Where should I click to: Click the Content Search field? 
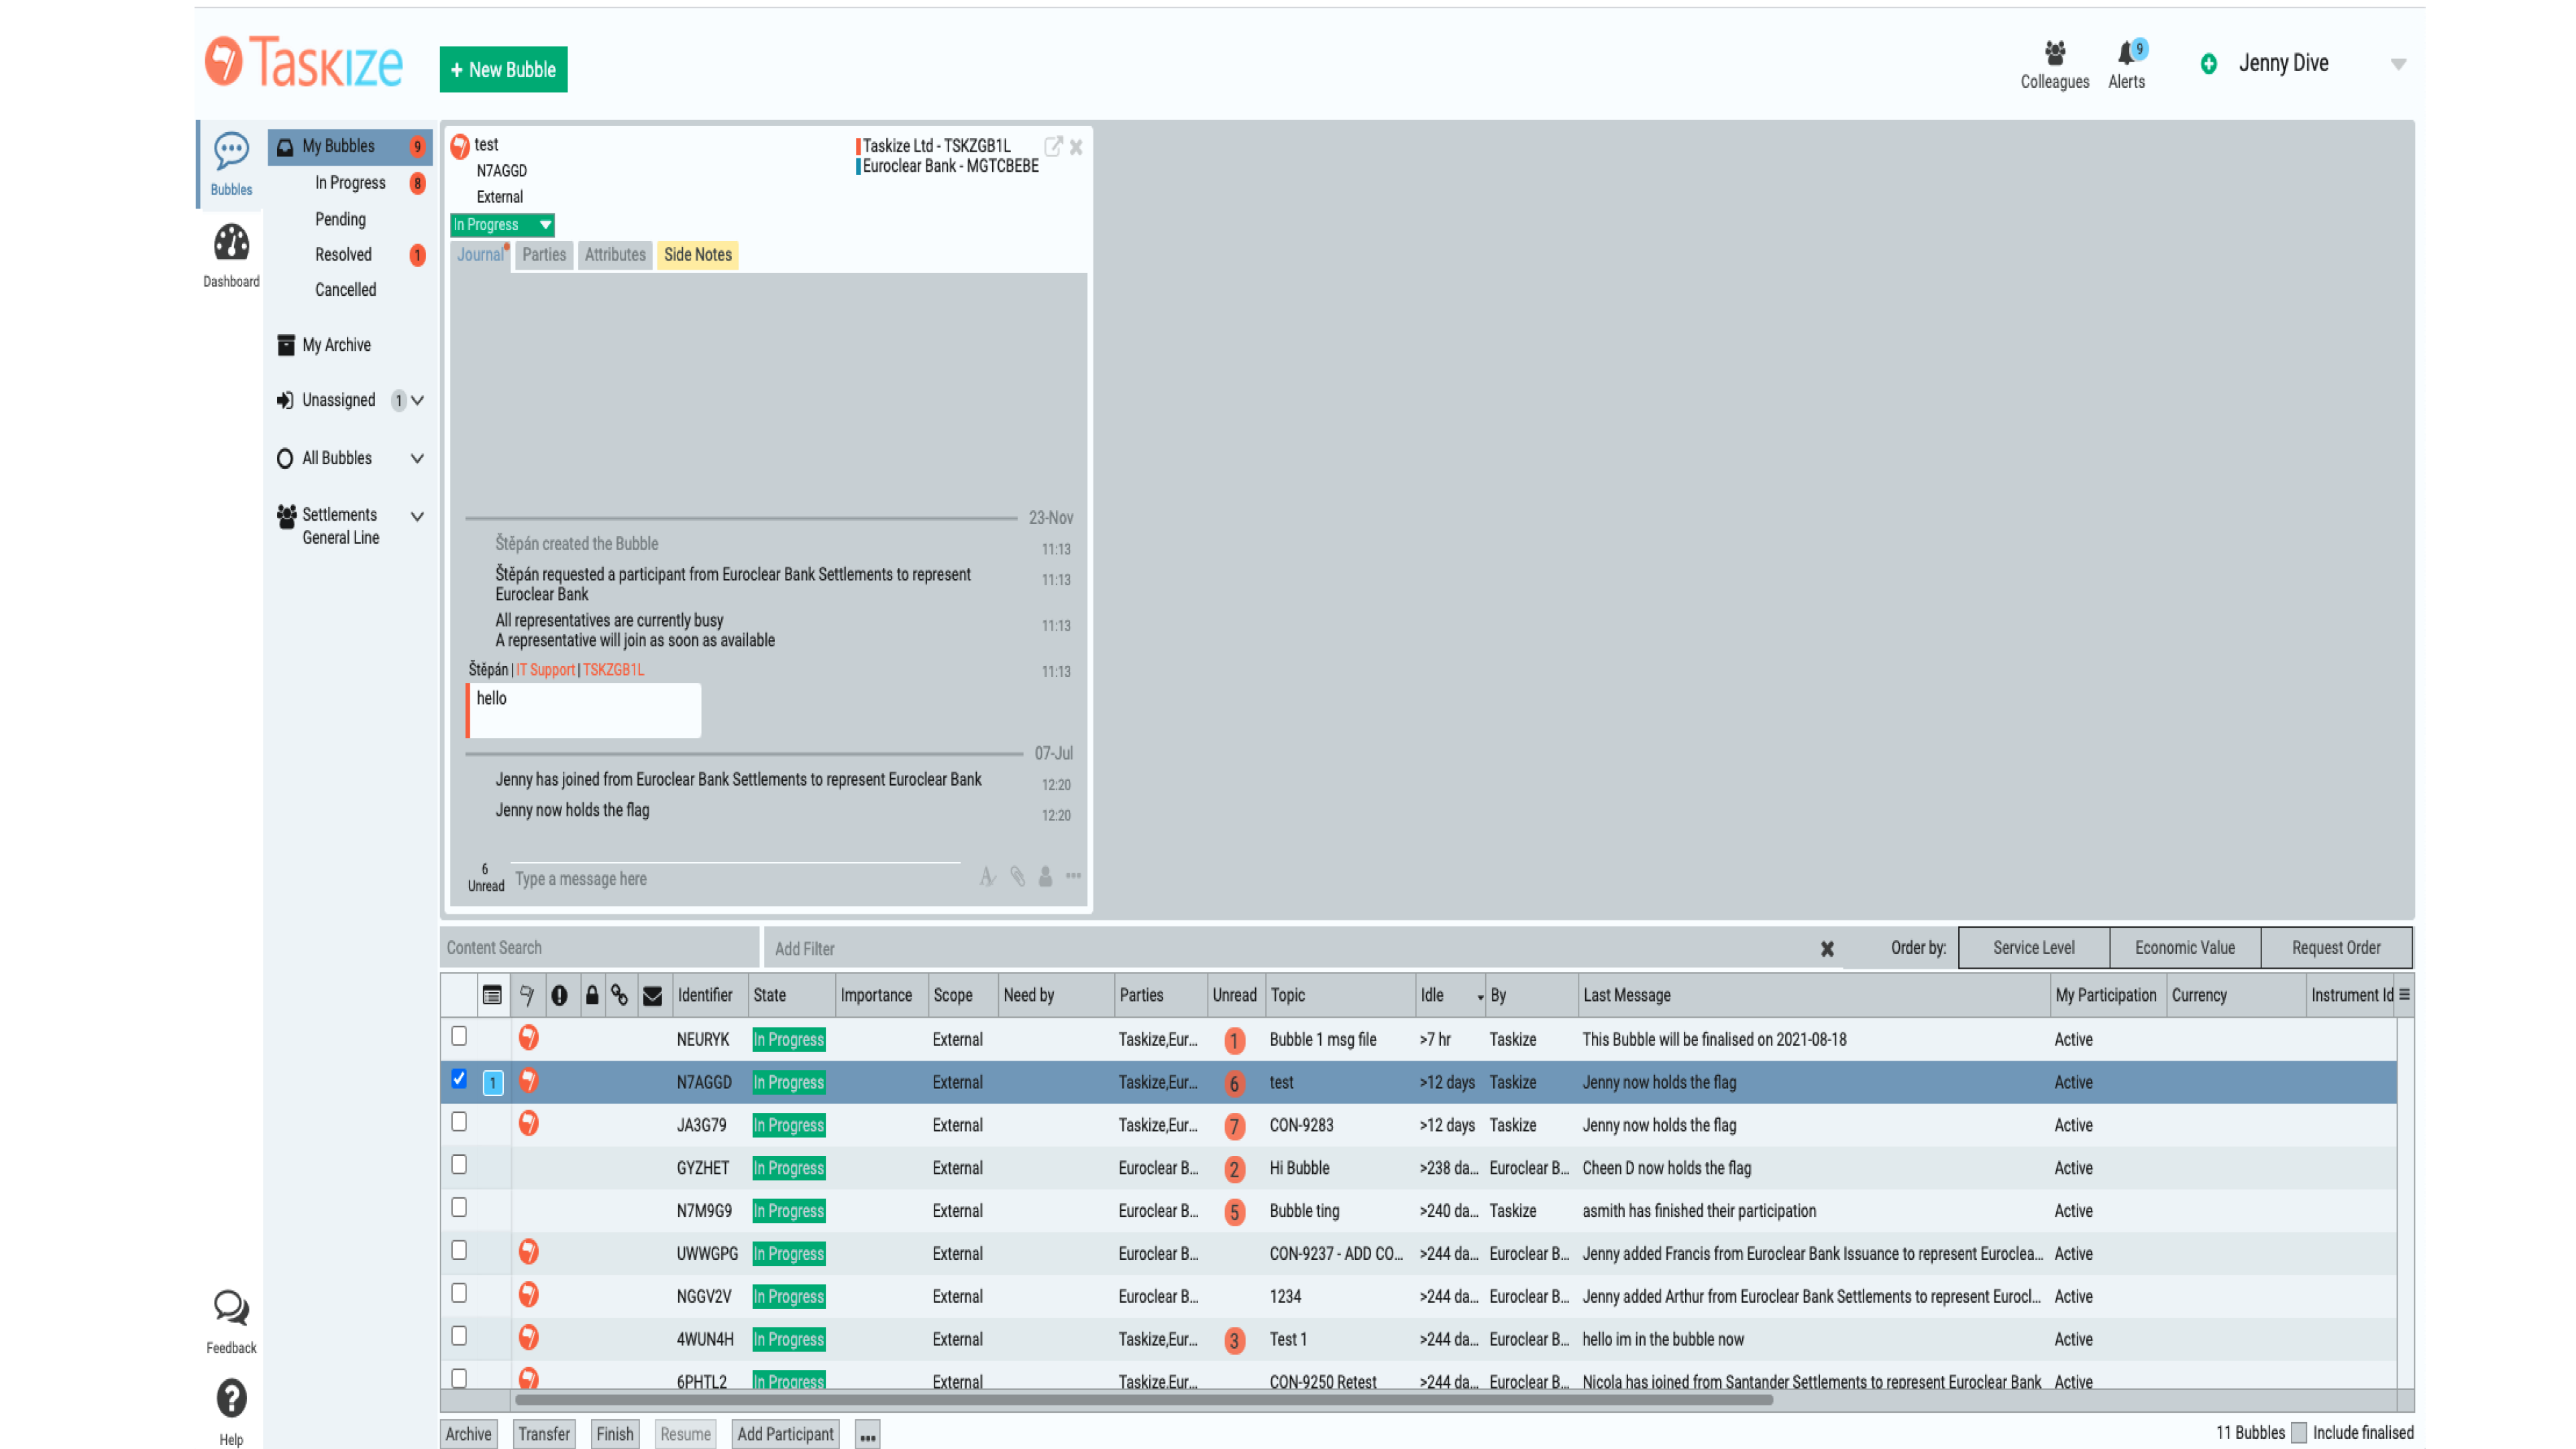[x=599, y=948]
